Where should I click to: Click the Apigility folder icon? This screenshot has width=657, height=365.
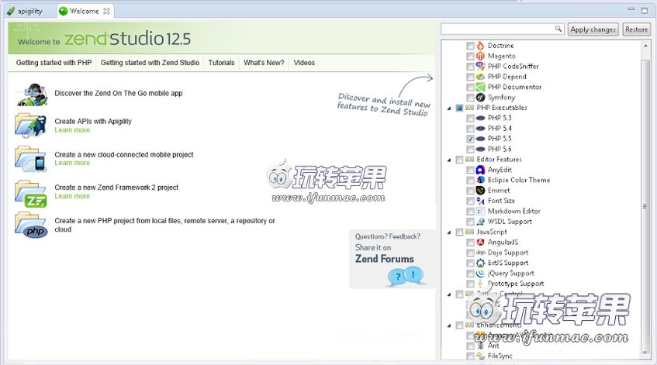coord(30,126)
